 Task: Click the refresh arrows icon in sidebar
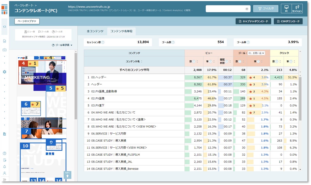pos(4,27)
